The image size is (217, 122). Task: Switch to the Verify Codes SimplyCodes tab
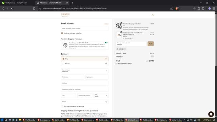tap(16, 3)
